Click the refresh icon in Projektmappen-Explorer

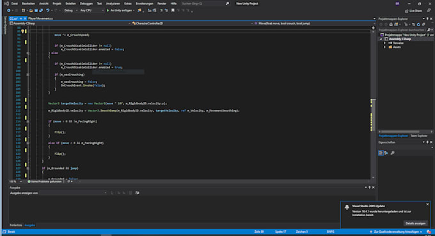[418, 24]
